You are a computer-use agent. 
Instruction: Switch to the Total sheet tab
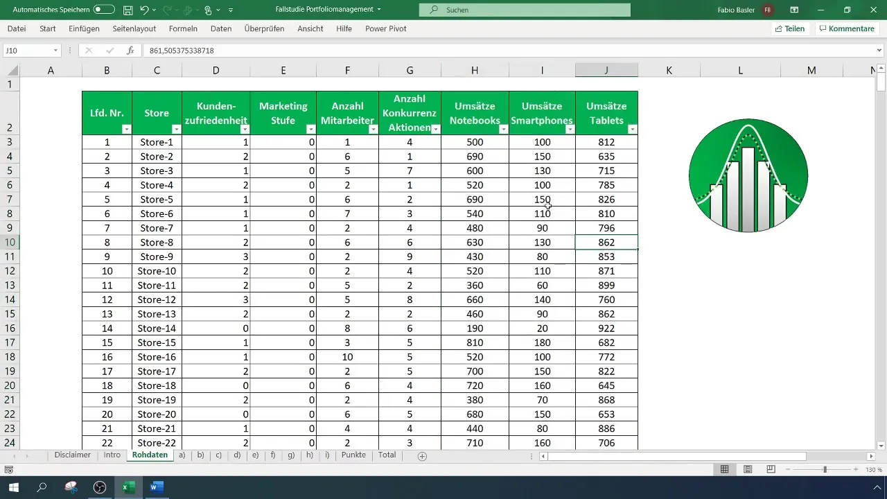387,455
